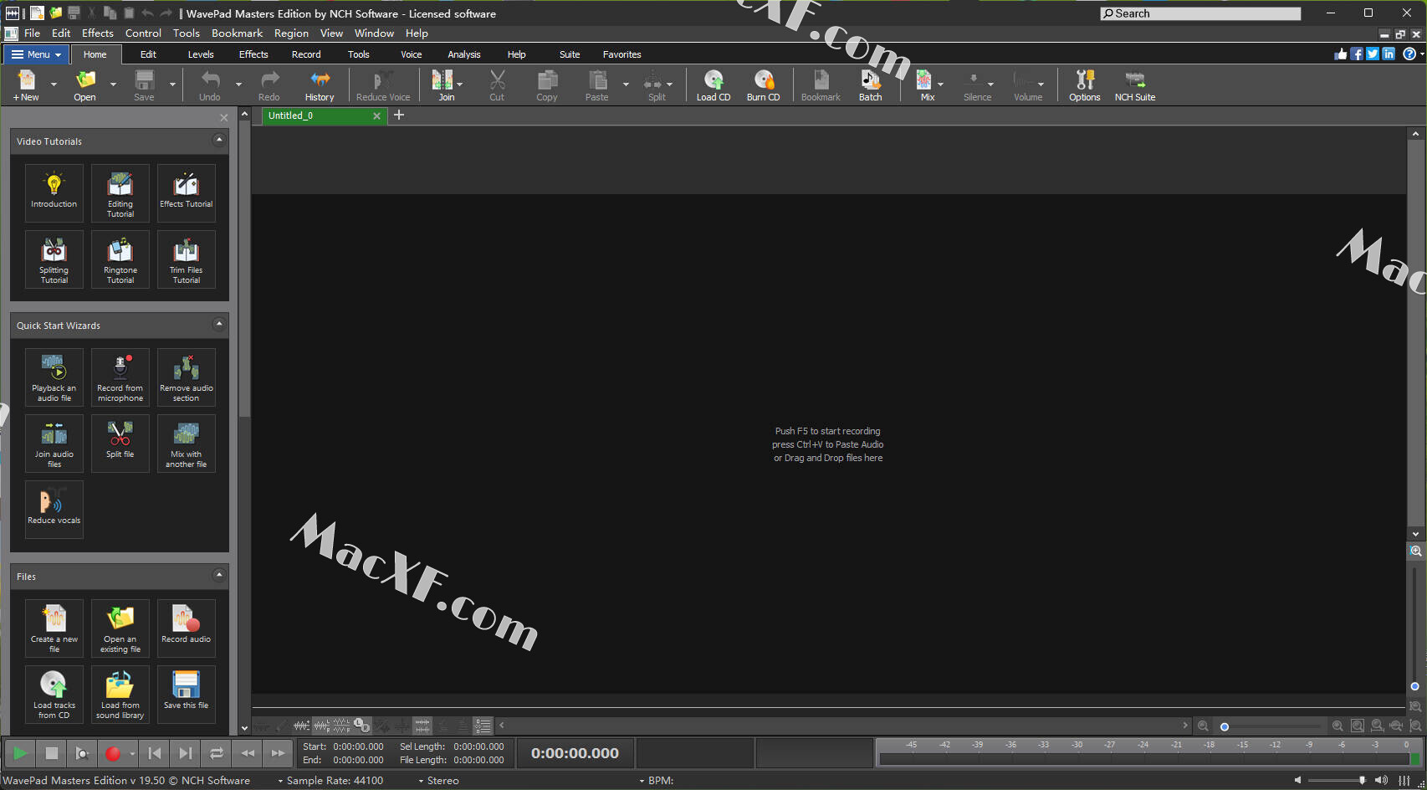Switch to the Voice ribbon tab
Viewport: 1427px width, 790px height.
pyautogui.click(x=411, y=54)
